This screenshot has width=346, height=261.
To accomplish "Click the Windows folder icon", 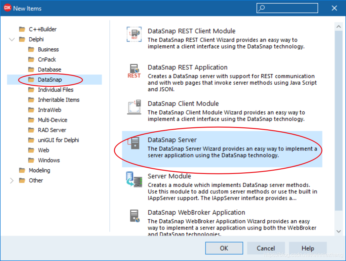I will tap(31, 160).
